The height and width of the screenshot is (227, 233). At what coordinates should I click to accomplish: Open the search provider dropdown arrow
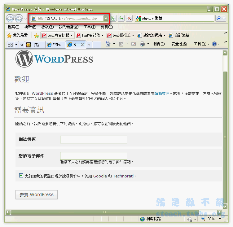click(224, 18)
